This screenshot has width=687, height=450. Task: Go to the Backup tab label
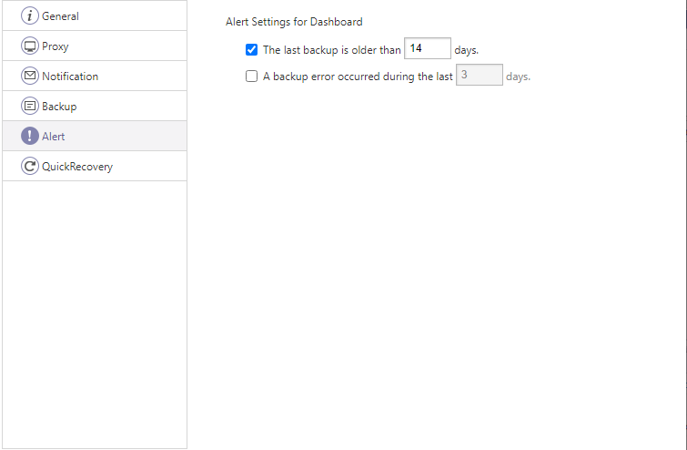59,107
